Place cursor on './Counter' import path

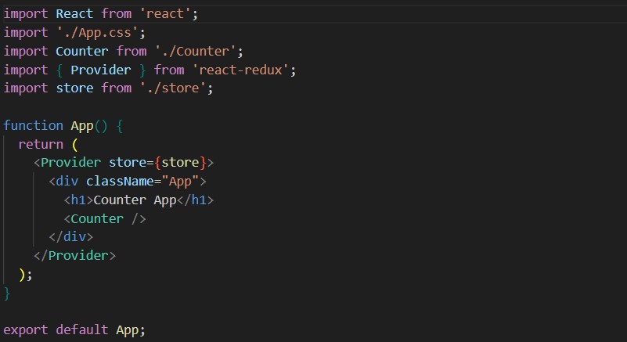pyautogui.click(x=195, y=51)
